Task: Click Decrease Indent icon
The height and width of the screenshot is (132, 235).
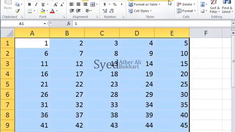Action: [x=72, y=11]
